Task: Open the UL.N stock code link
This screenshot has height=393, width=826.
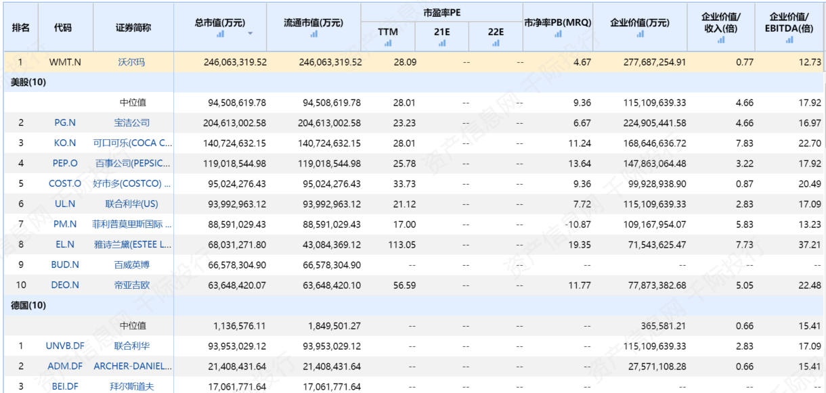Action: (x=65, y=204)
